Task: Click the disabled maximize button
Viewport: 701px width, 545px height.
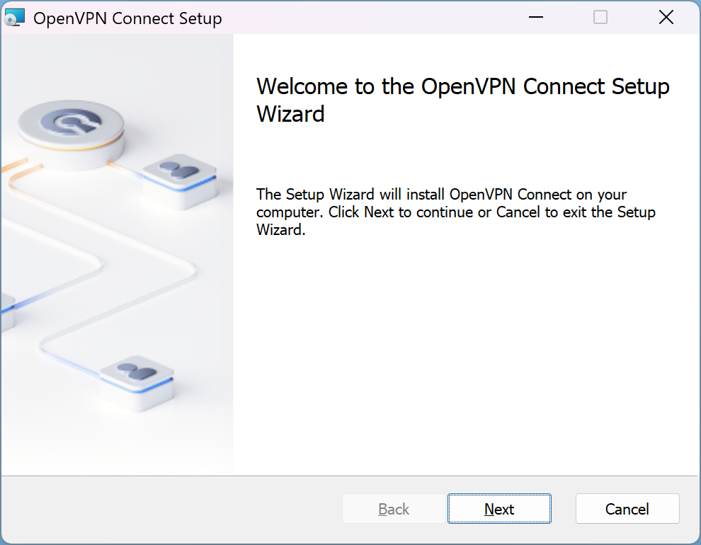Action: (x=600, y=18)
